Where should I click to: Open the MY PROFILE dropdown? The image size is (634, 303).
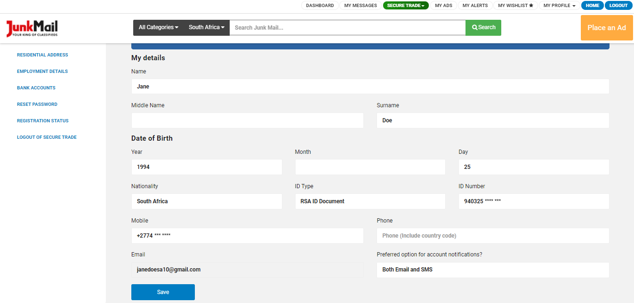(x=559, y=5)
